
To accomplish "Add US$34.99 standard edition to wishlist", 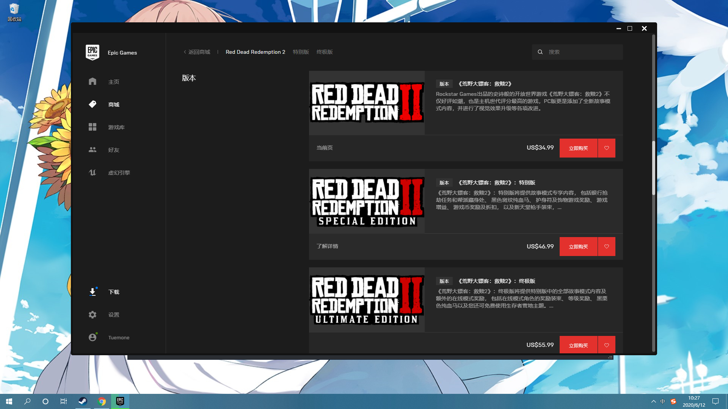I will click(x=607, y=148).
